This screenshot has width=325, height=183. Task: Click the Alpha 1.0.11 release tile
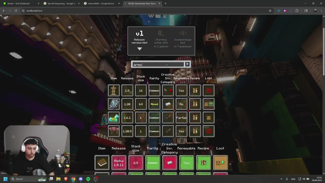point(119,163)
